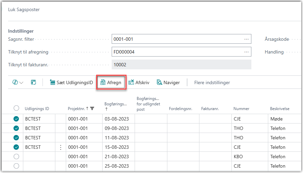
Task: Click the Beskrivelse column header
Action: (x=279, y=109)
